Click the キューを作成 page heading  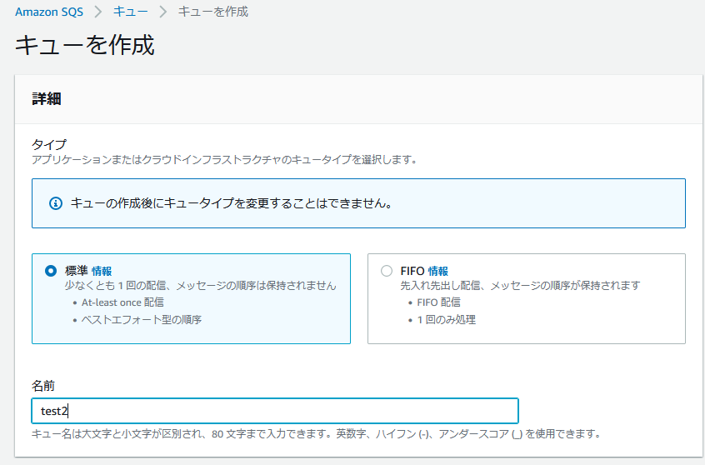tap(85, 45)
